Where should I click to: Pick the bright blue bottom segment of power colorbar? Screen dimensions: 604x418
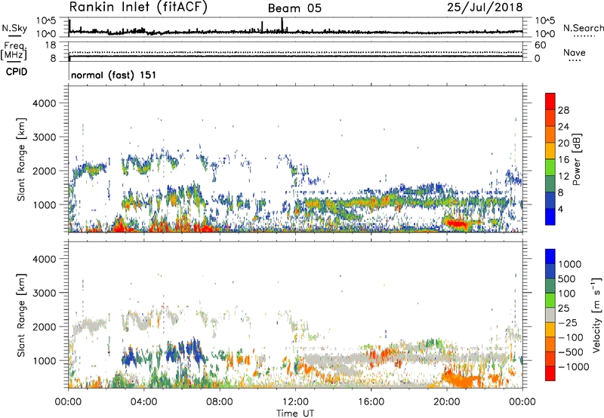coord(550,217)
